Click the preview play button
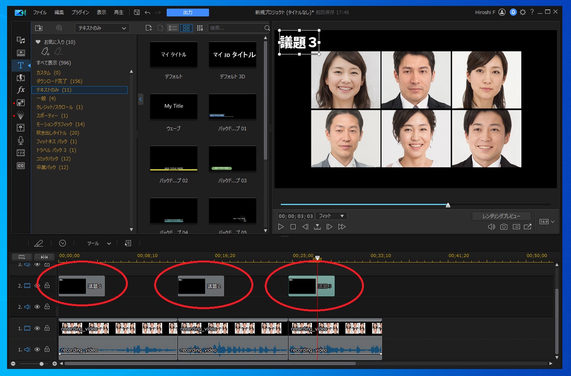 (281, 227)
